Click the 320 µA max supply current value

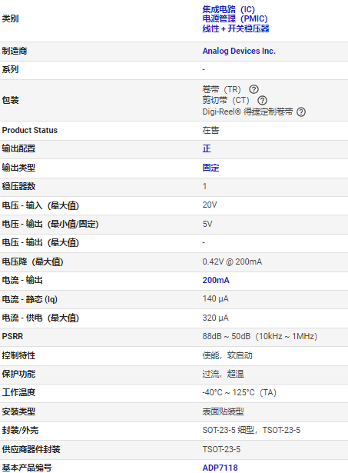[215, 318]
